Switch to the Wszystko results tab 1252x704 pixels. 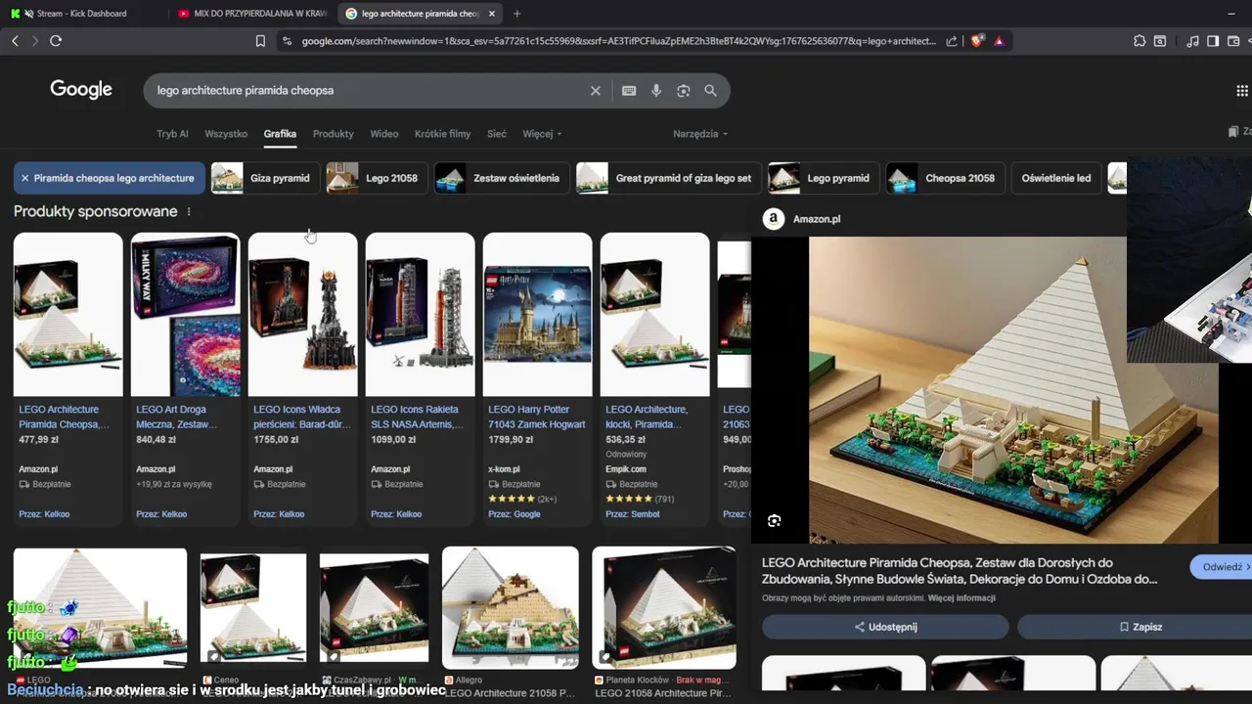pyautogui.click(x=226, y=134)
